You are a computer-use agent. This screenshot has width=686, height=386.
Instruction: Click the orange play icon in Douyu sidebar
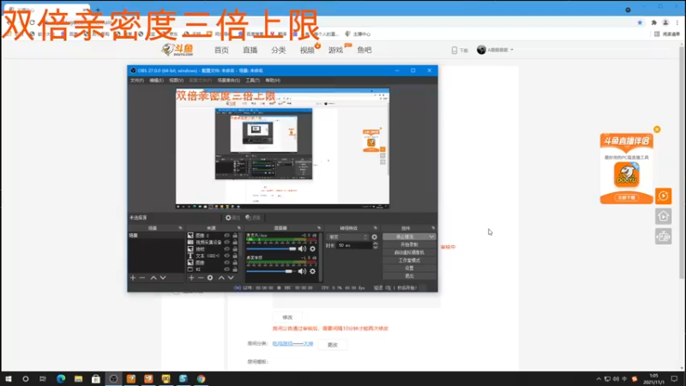[x=663, y=196]
